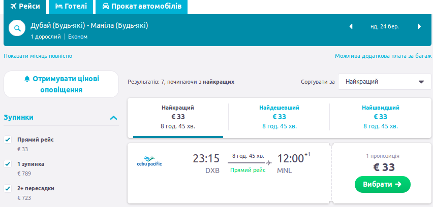Screen dimensions: 433x207
Task: Uncheck the Прямий рейс checkbox
Action: (x=8, y=140)
